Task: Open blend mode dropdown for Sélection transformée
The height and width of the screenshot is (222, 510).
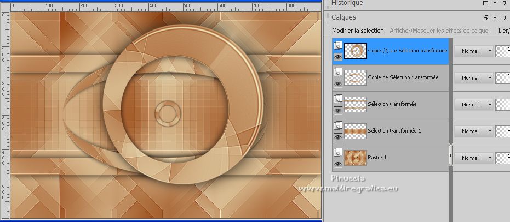Action: click(473, 104)
